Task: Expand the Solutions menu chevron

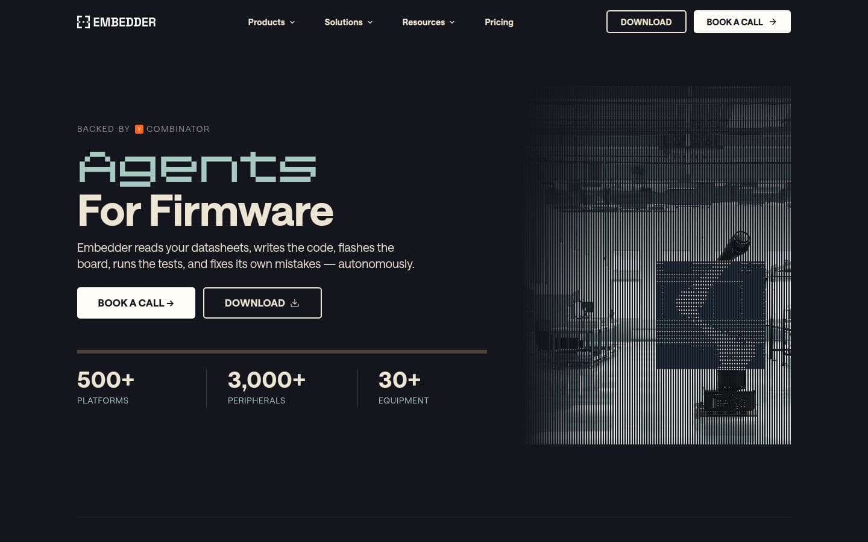Action: click(370, 22)
